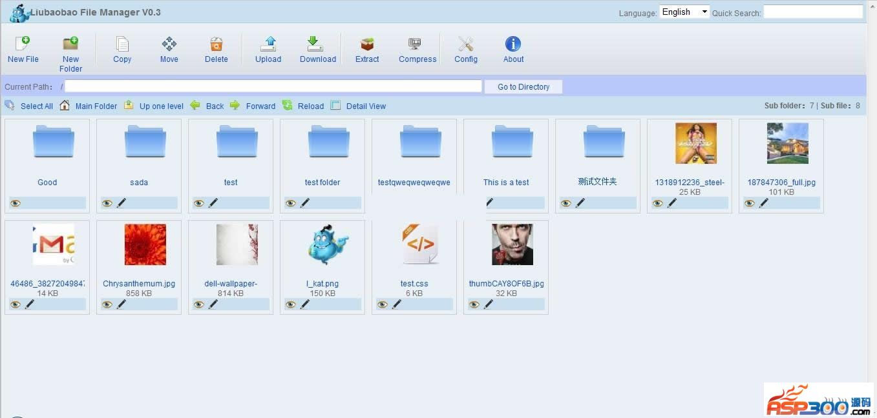877x418 pixels.
Task: Create a New Folder from toolbar
Action: 70,44
